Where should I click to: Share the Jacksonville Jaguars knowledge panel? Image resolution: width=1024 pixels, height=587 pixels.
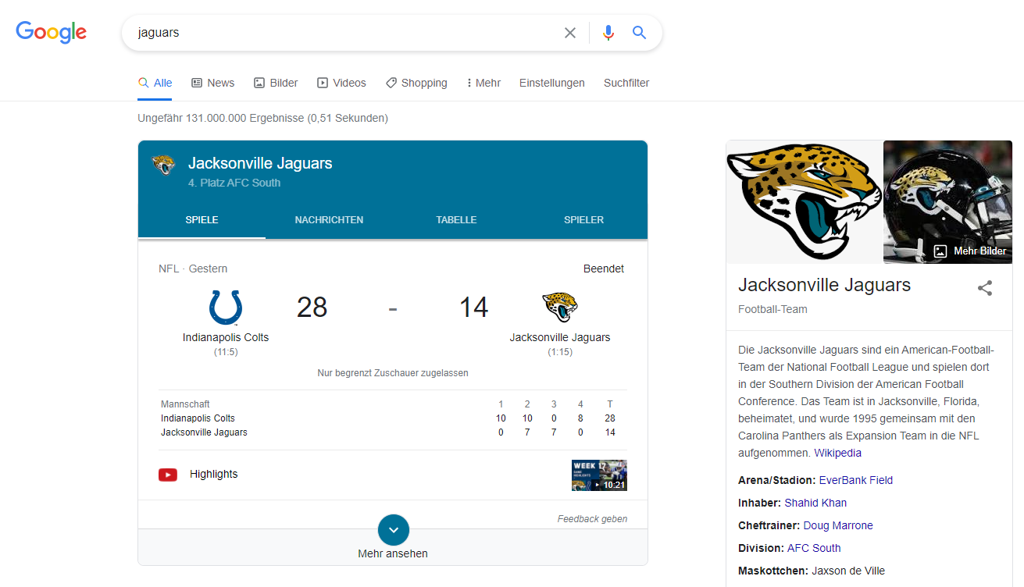pos(985,288)
